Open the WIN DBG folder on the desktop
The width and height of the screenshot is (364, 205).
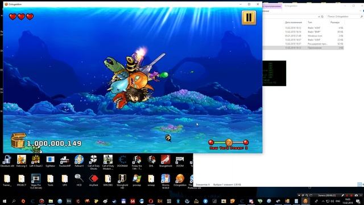pyautogui.click(x=108, y=181)
